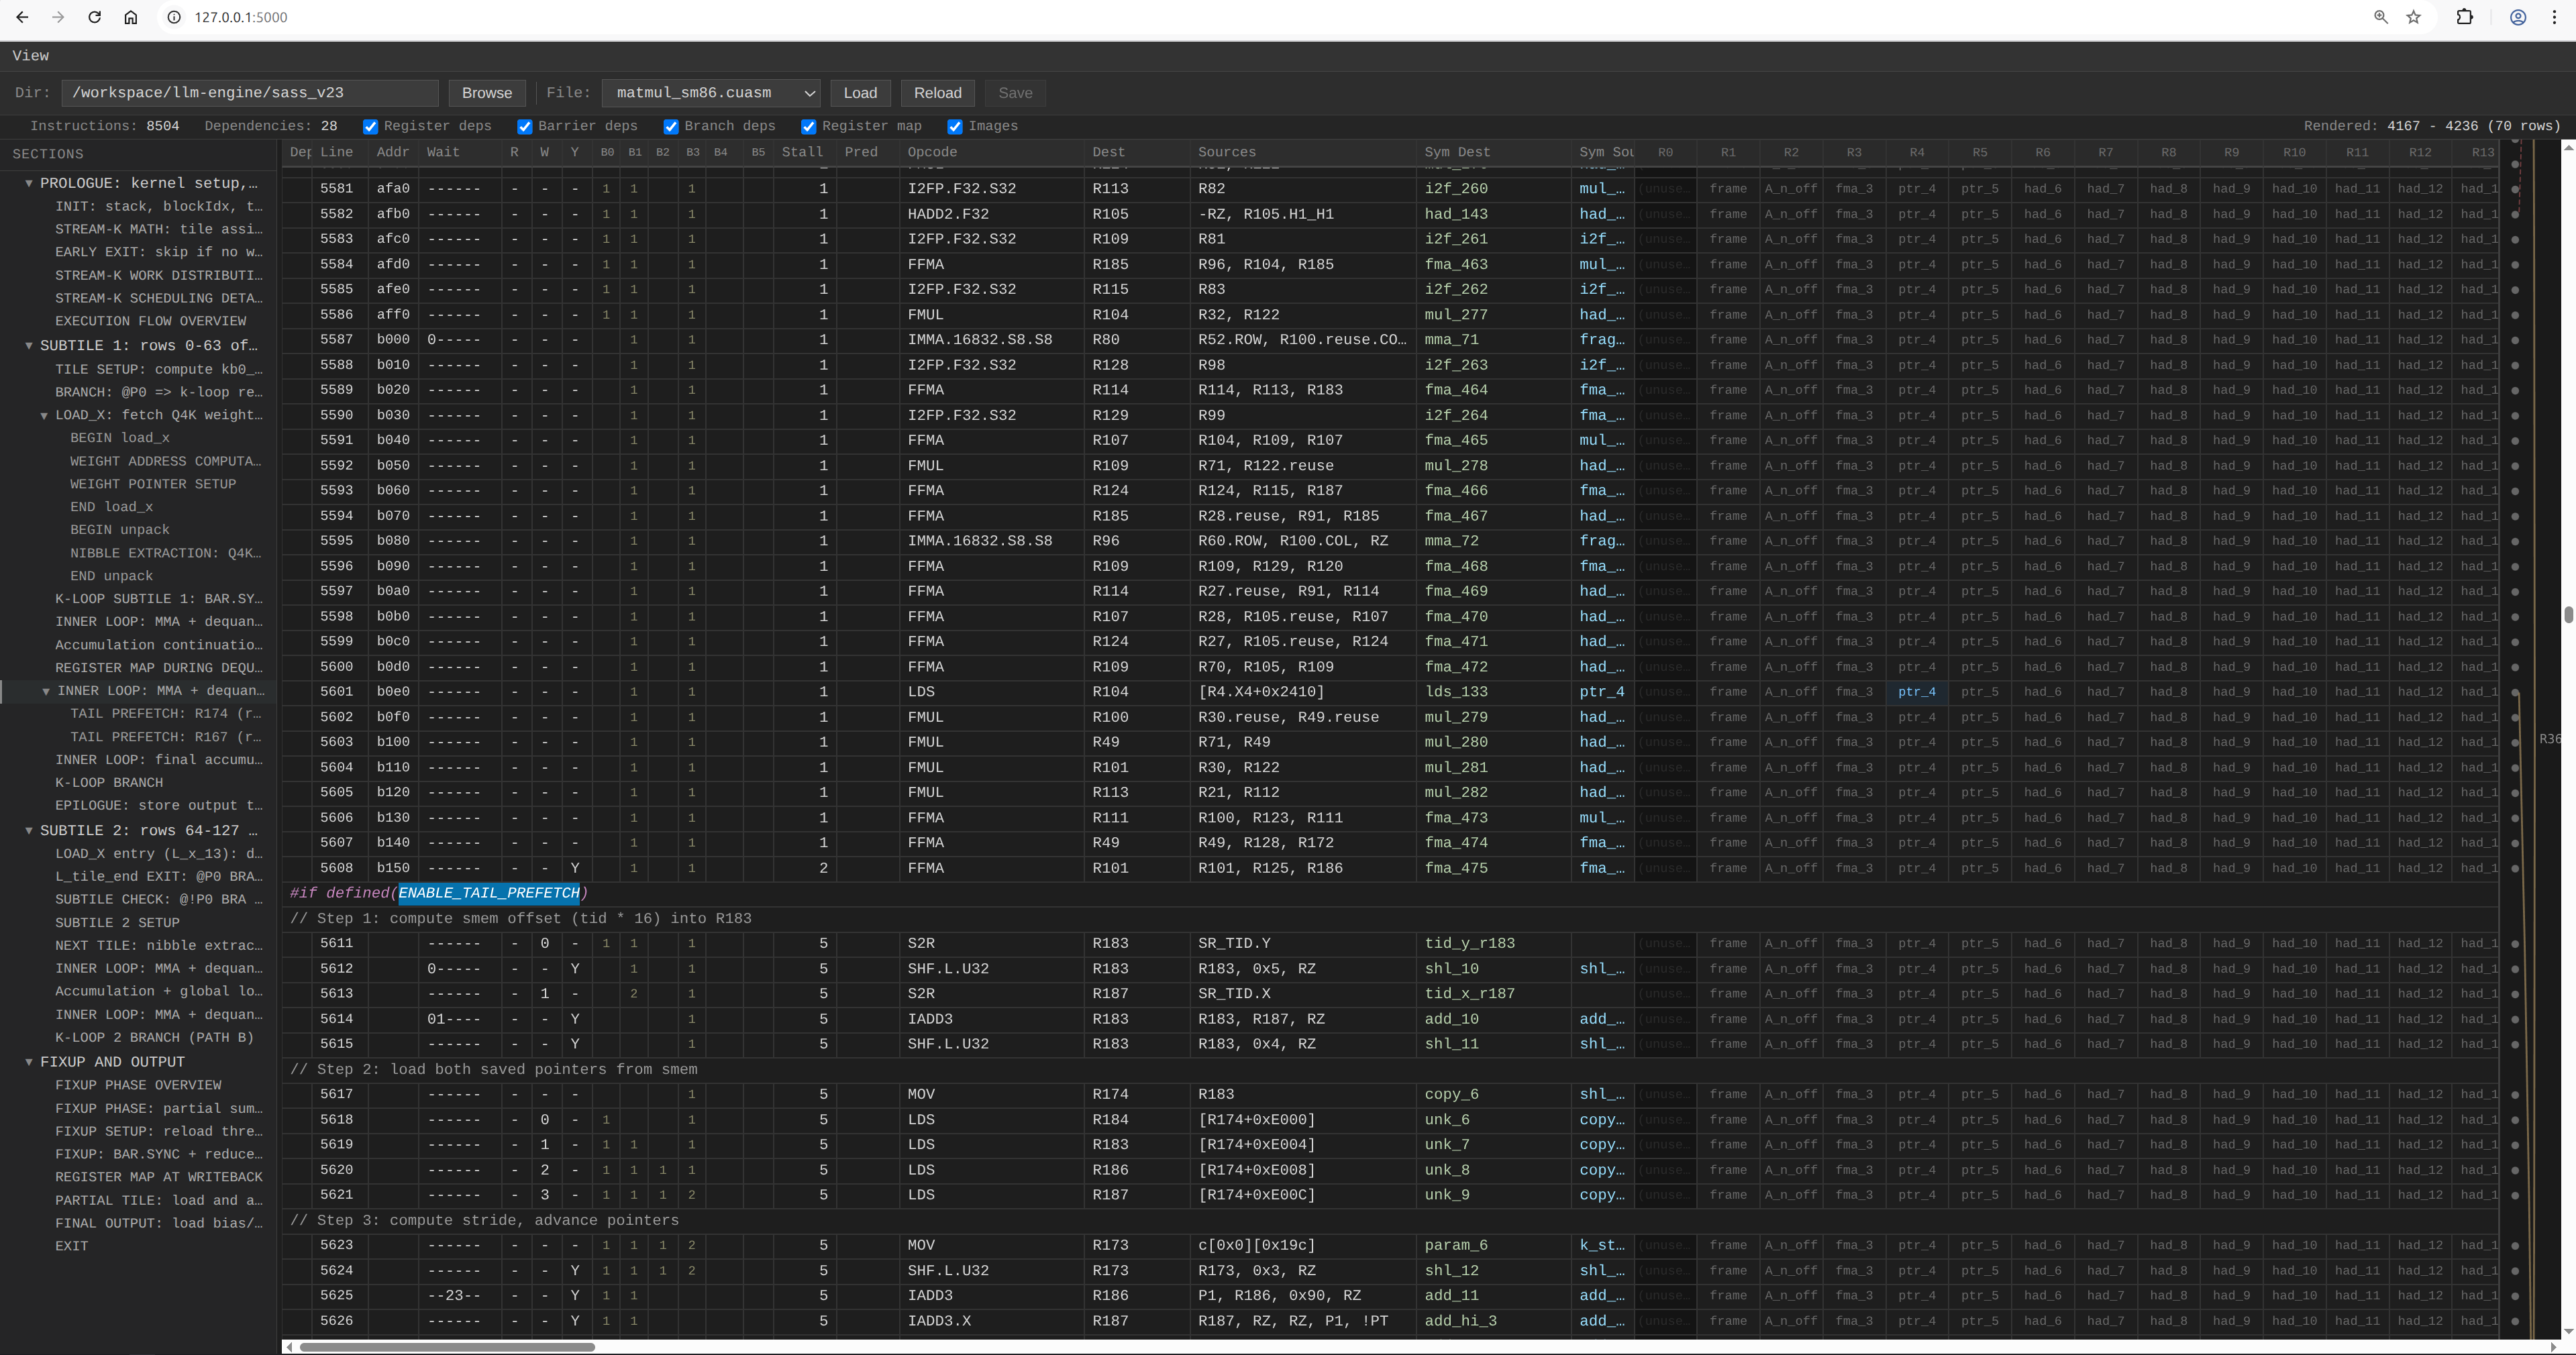Viewport: 2576px width, 1355px height.
Task: Select the K-LOOP BRANCH section entry
Action: [x=109, y=782]
